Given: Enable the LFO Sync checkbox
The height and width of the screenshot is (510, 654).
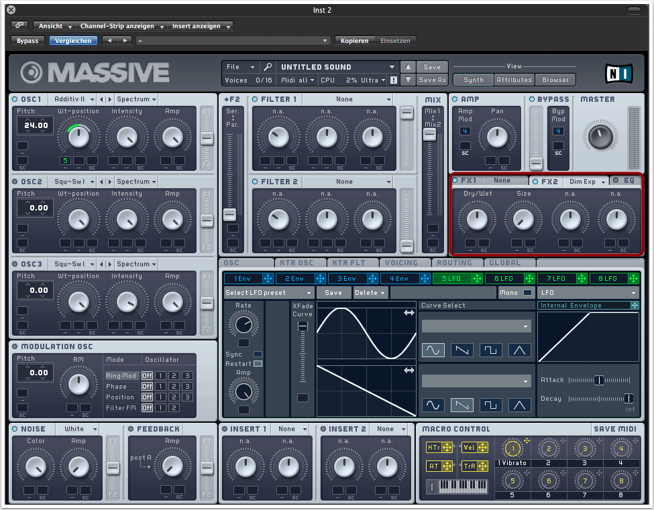Looking at the screenshot, I should pyautogui.click(x=258, y=354).
